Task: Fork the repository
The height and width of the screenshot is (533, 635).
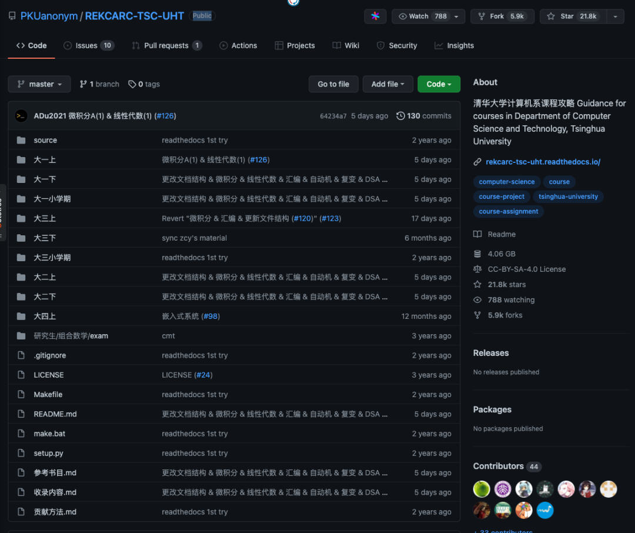Action: coord(502,16)
